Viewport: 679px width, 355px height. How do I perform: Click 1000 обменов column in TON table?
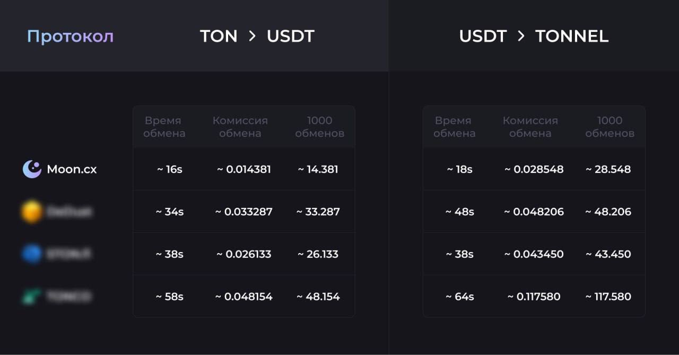pos(320,127)
